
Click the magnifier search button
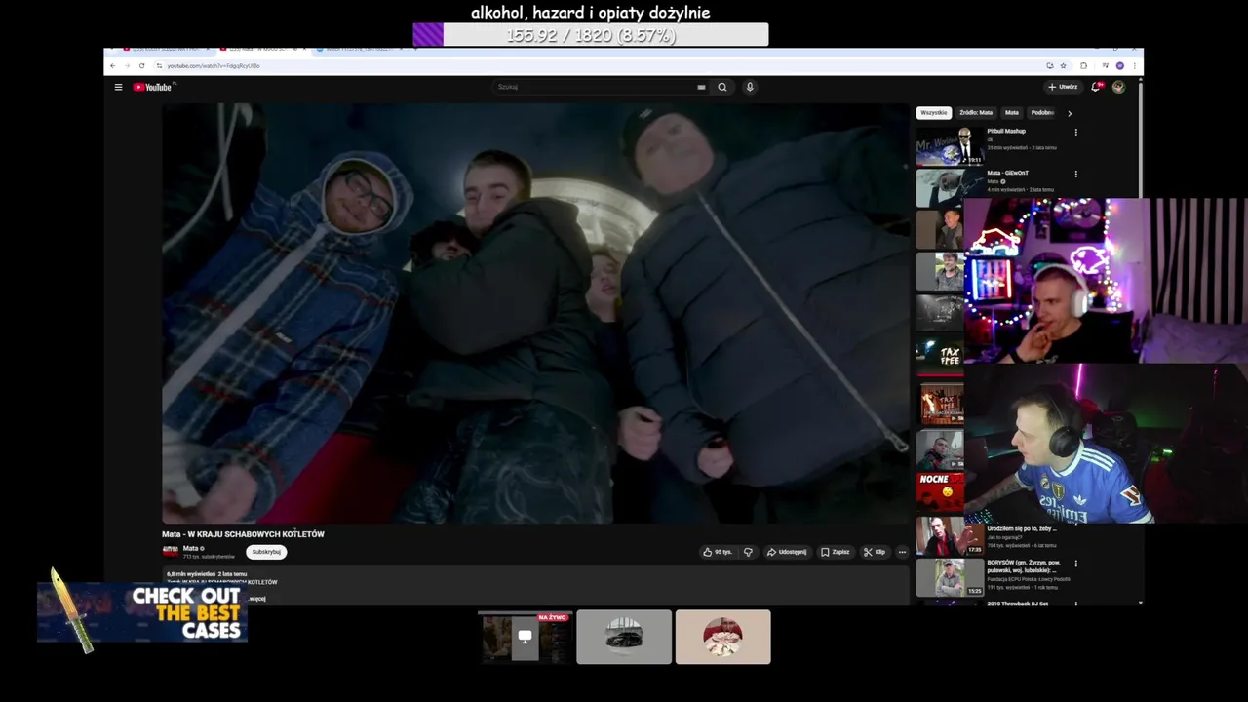(x=722, y=87)
